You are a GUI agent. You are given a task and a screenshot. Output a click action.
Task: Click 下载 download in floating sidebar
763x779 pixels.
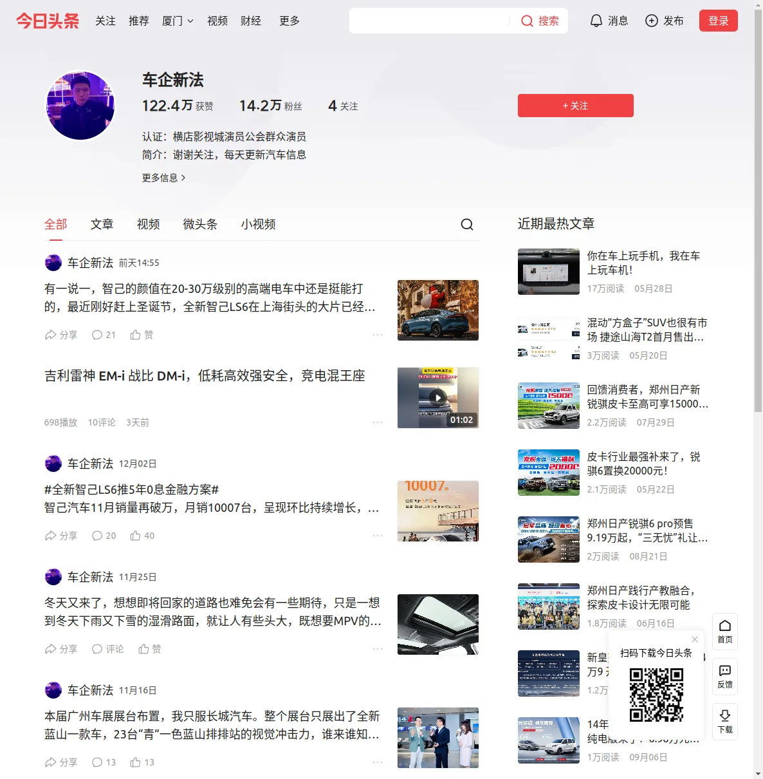click(x=725, y=722)
